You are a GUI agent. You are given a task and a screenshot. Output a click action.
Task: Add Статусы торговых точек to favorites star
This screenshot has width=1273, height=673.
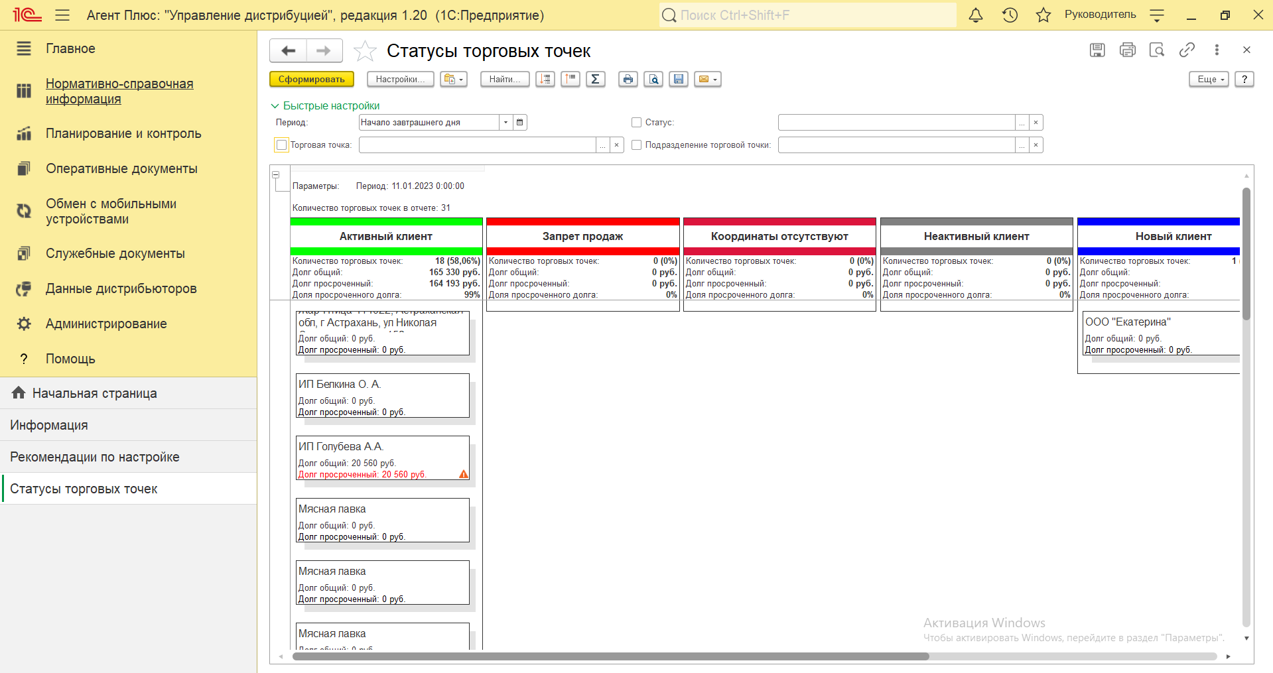[365, 50]
